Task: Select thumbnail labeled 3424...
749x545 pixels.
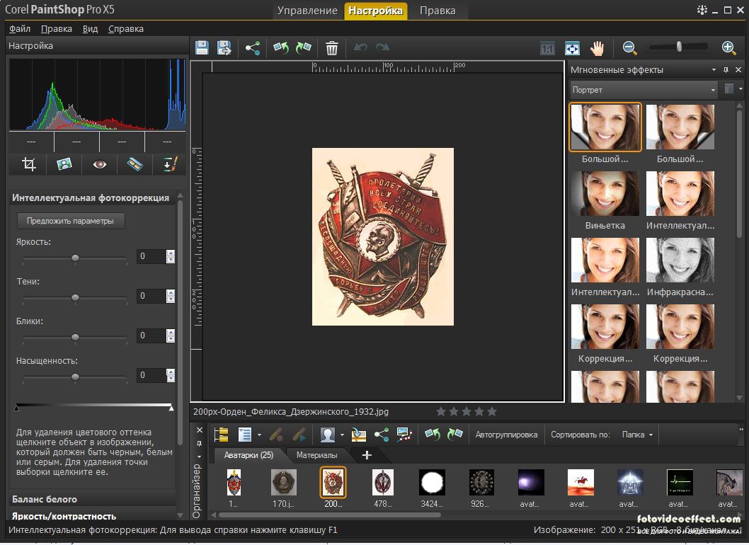Action: tap(432, 483)
